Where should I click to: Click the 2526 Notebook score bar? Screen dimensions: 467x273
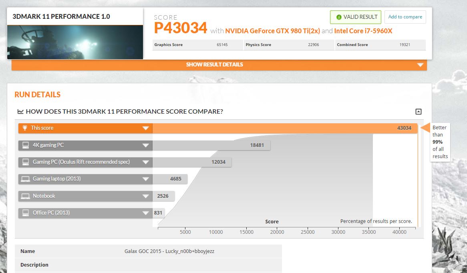click(x=163, y=196)
